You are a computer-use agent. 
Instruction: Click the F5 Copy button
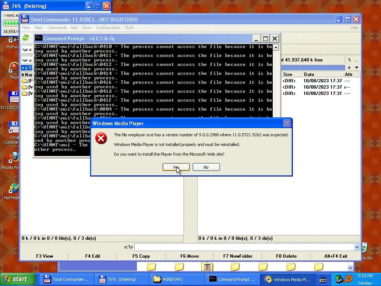tap(141, 256)
